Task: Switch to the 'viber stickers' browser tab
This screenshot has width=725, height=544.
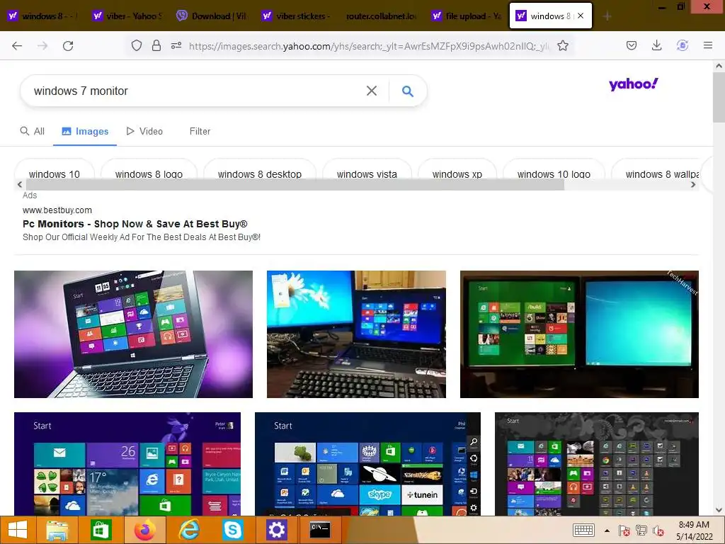Action: click(x=297, y=16)
